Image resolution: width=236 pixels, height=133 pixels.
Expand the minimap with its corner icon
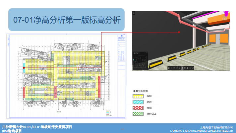[x=146, y=53]
